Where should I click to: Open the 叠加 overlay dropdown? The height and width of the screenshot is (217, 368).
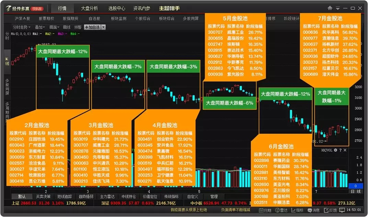click(x=40, y=27)
